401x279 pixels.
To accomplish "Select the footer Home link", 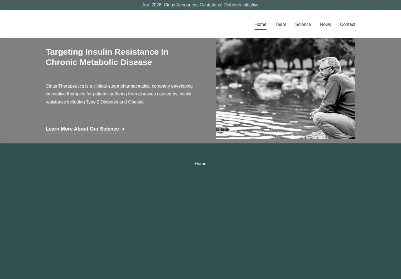I will click(x=200, y=164).
